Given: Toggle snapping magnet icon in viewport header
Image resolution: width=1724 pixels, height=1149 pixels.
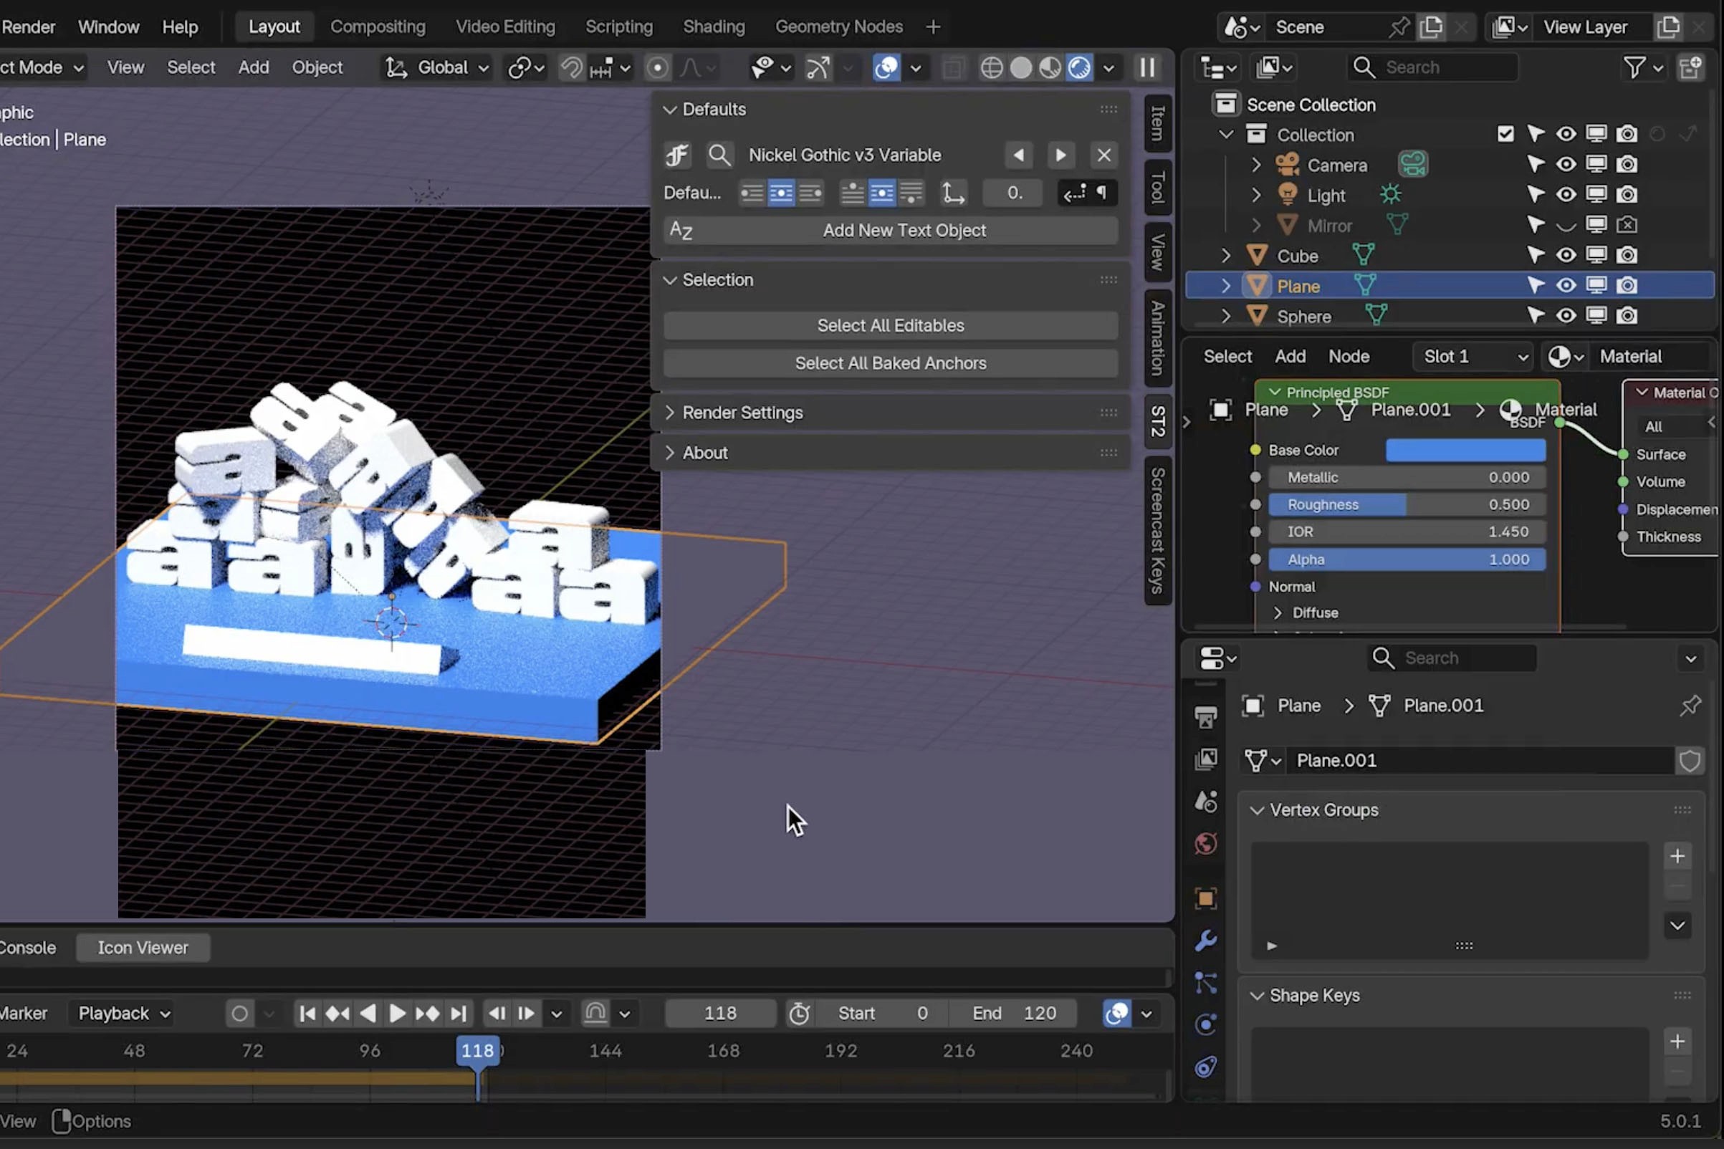Looking at the screenshot, I should 571,67.
